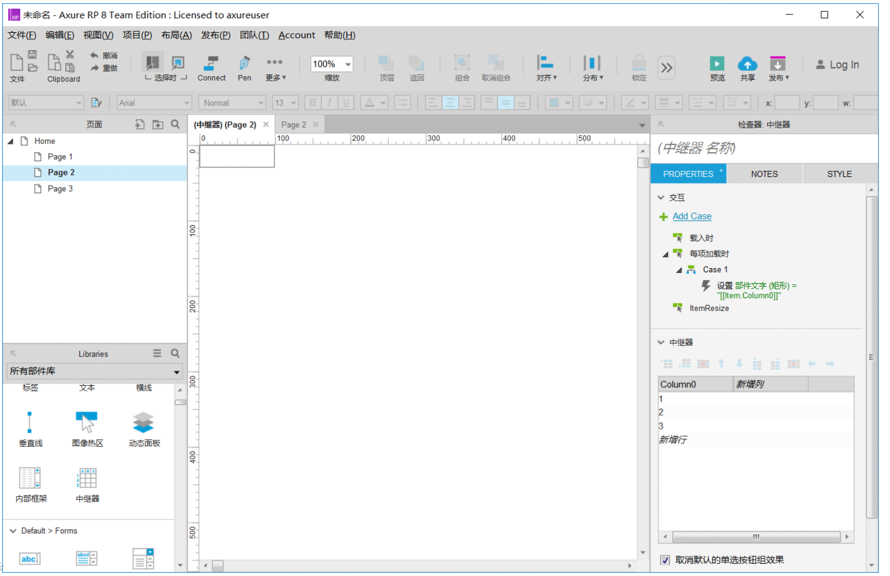Switch to the NOTES tab
890x576 pixels.
pos(764,174)
